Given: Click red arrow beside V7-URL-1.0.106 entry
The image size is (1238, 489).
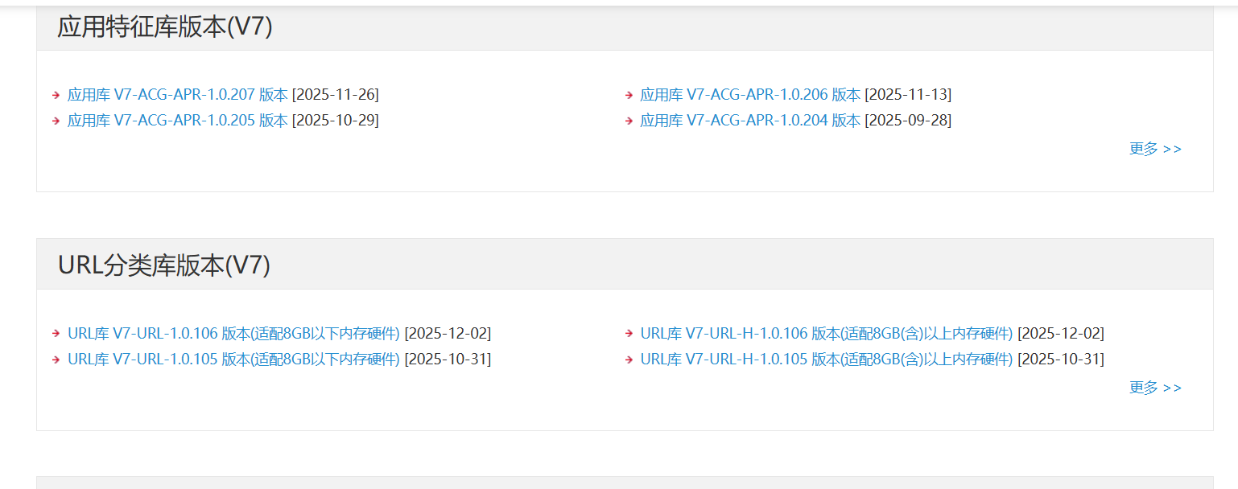Looking at the screenshot, I should (56, 334).
